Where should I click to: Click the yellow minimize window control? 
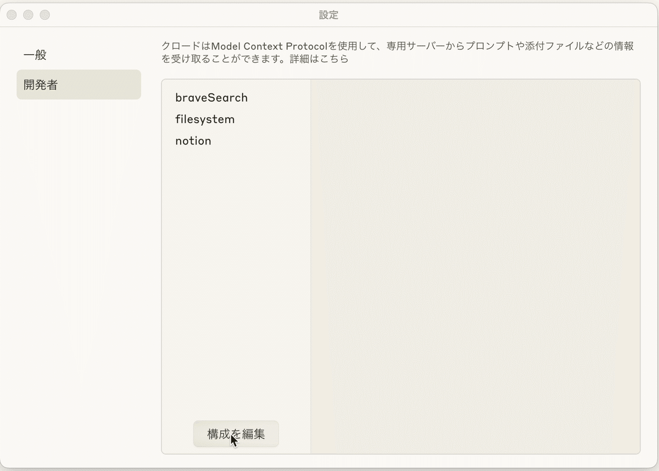[28, 15]
